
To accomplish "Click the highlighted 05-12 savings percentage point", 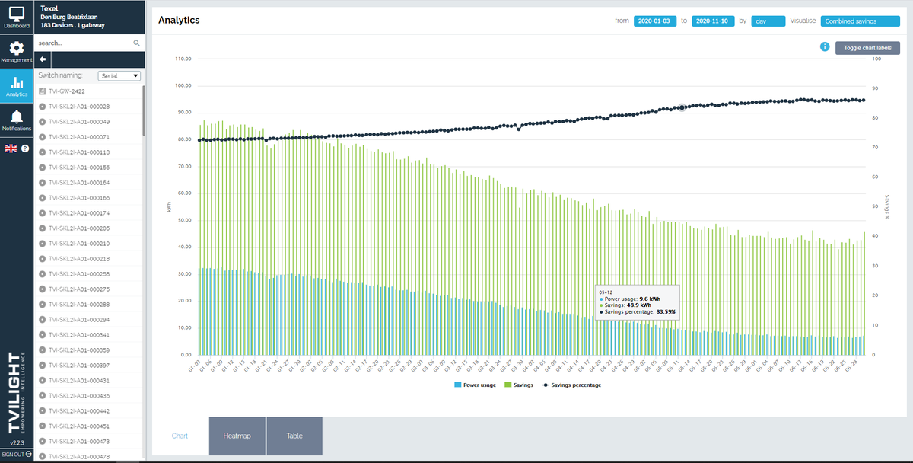I will point(682,108).
